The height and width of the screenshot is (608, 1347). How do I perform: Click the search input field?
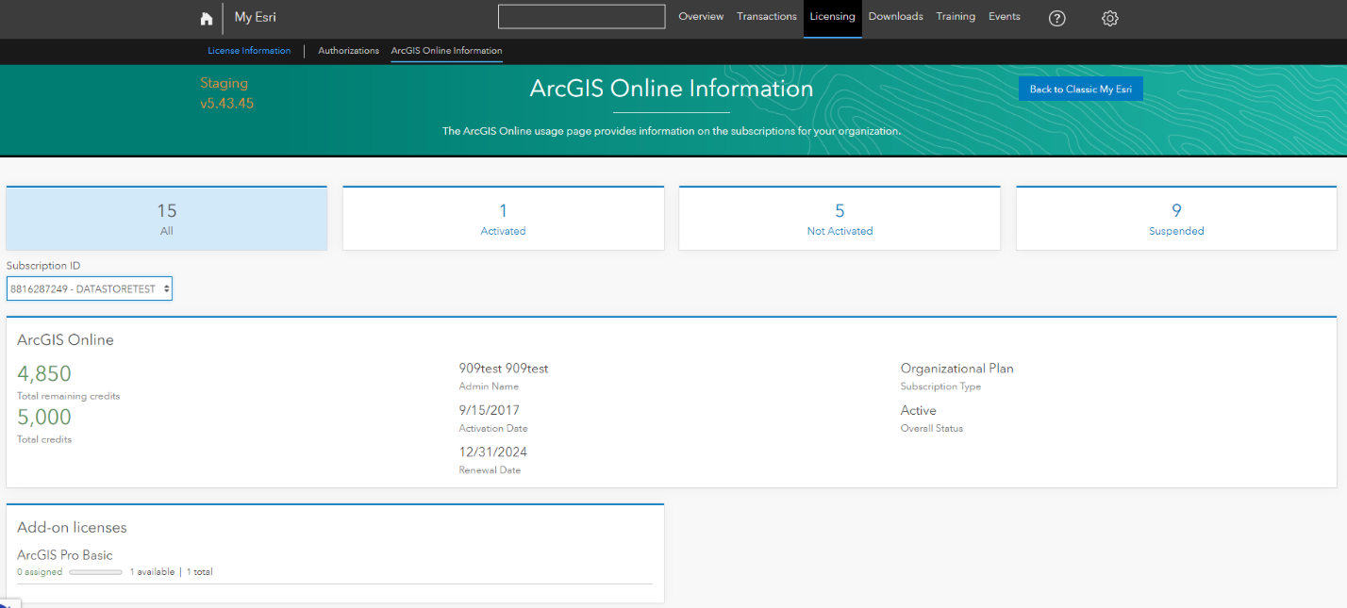(581, 16)
